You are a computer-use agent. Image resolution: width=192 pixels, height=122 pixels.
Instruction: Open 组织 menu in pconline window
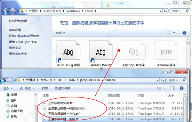(x=8, y=88)
